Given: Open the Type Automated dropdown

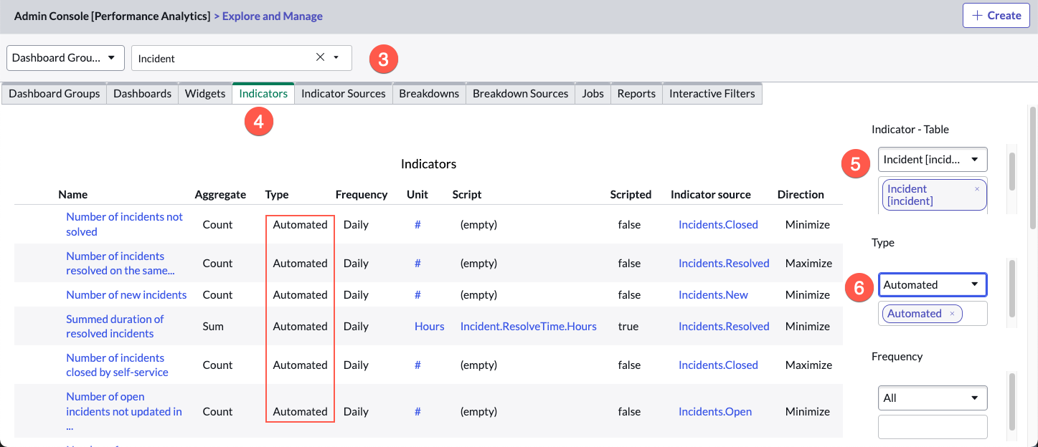Looking at the screenshot, I should (932, 284).
